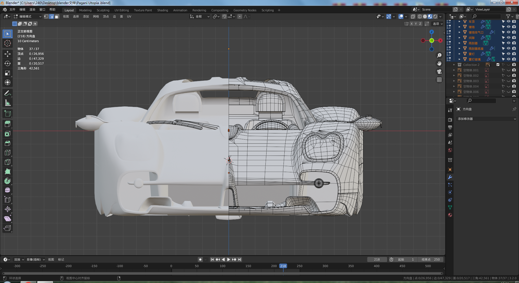Open the 编辑模式 mode dropdown

tap(28, 16)
